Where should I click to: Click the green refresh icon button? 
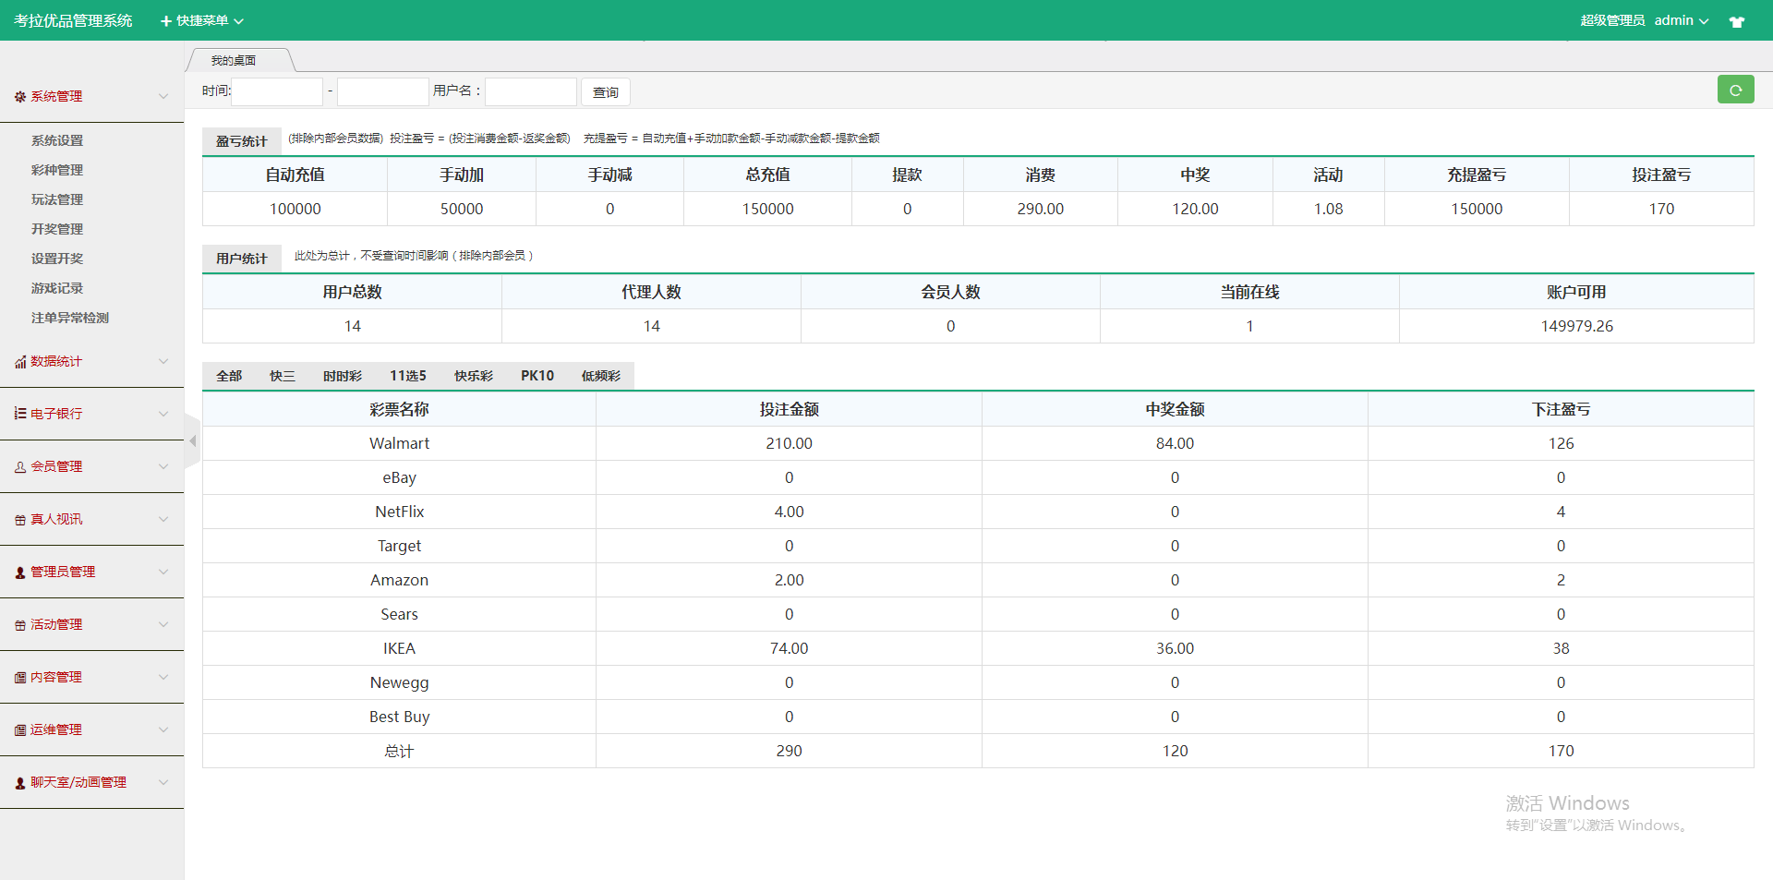[x=1735, y=90]
